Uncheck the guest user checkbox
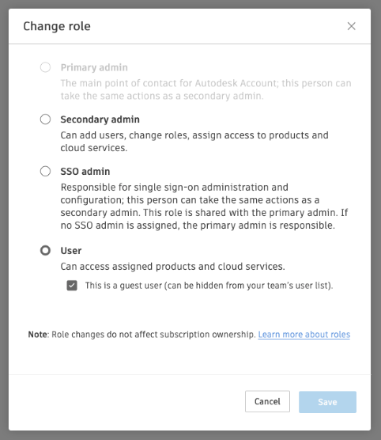Image resolution: width=381 pixels, height=440 pixels. pyautogui.click(x=72, y=286)
